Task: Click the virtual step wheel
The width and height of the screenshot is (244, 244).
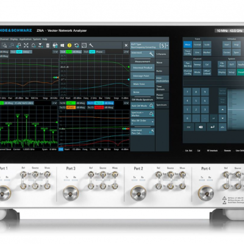Action: [236, 109]
